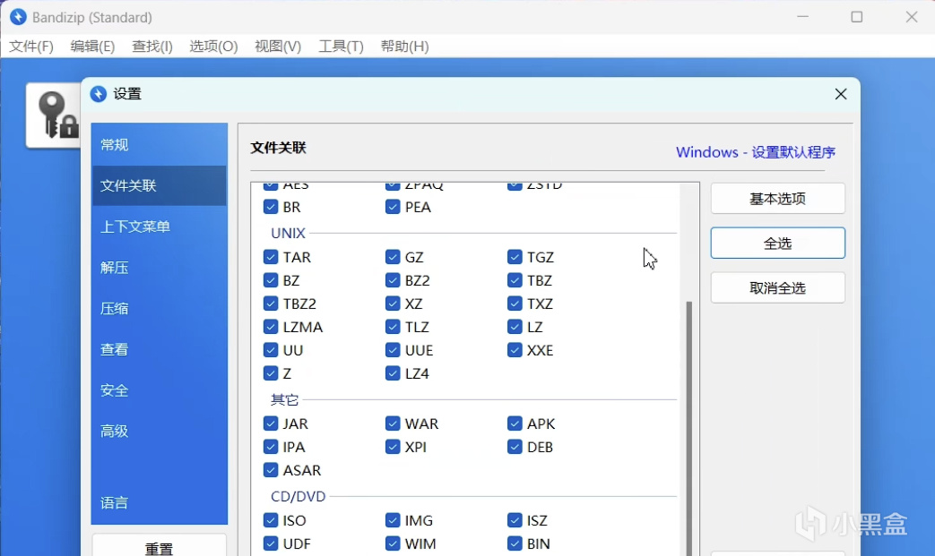Viewport: 935px width, 556px height.
Task: Open the 视图(V) menu
Action: coord(278,47)
